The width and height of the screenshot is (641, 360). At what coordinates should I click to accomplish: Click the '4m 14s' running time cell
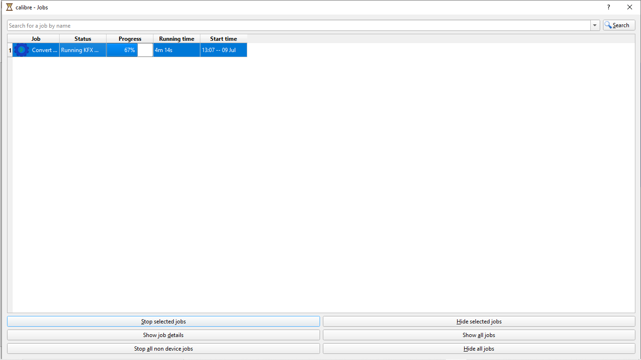pos(177,50)
